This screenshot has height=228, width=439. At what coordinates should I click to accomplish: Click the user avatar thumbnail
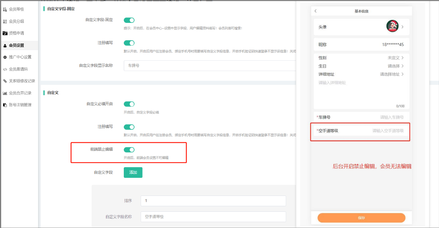(392, 27)
